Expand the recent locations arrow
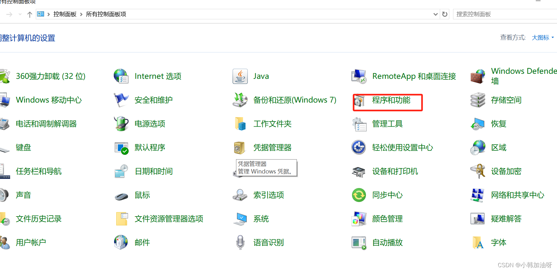 pos(20,14)
